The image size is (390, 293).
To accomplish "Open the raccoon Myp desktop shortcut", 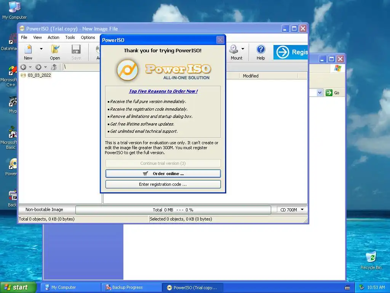I will (x=13, y=105).
